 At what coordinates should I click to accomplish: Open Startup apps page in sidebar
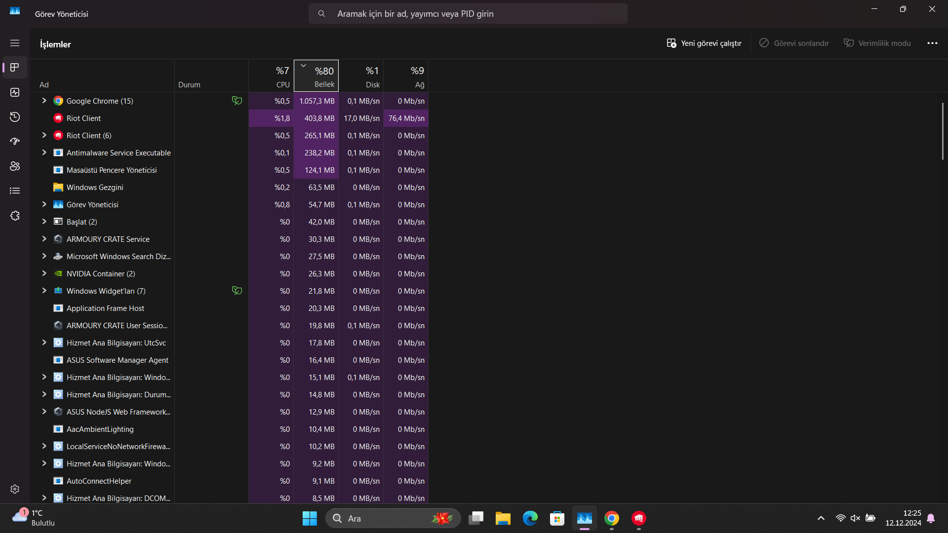pos(15,142)
